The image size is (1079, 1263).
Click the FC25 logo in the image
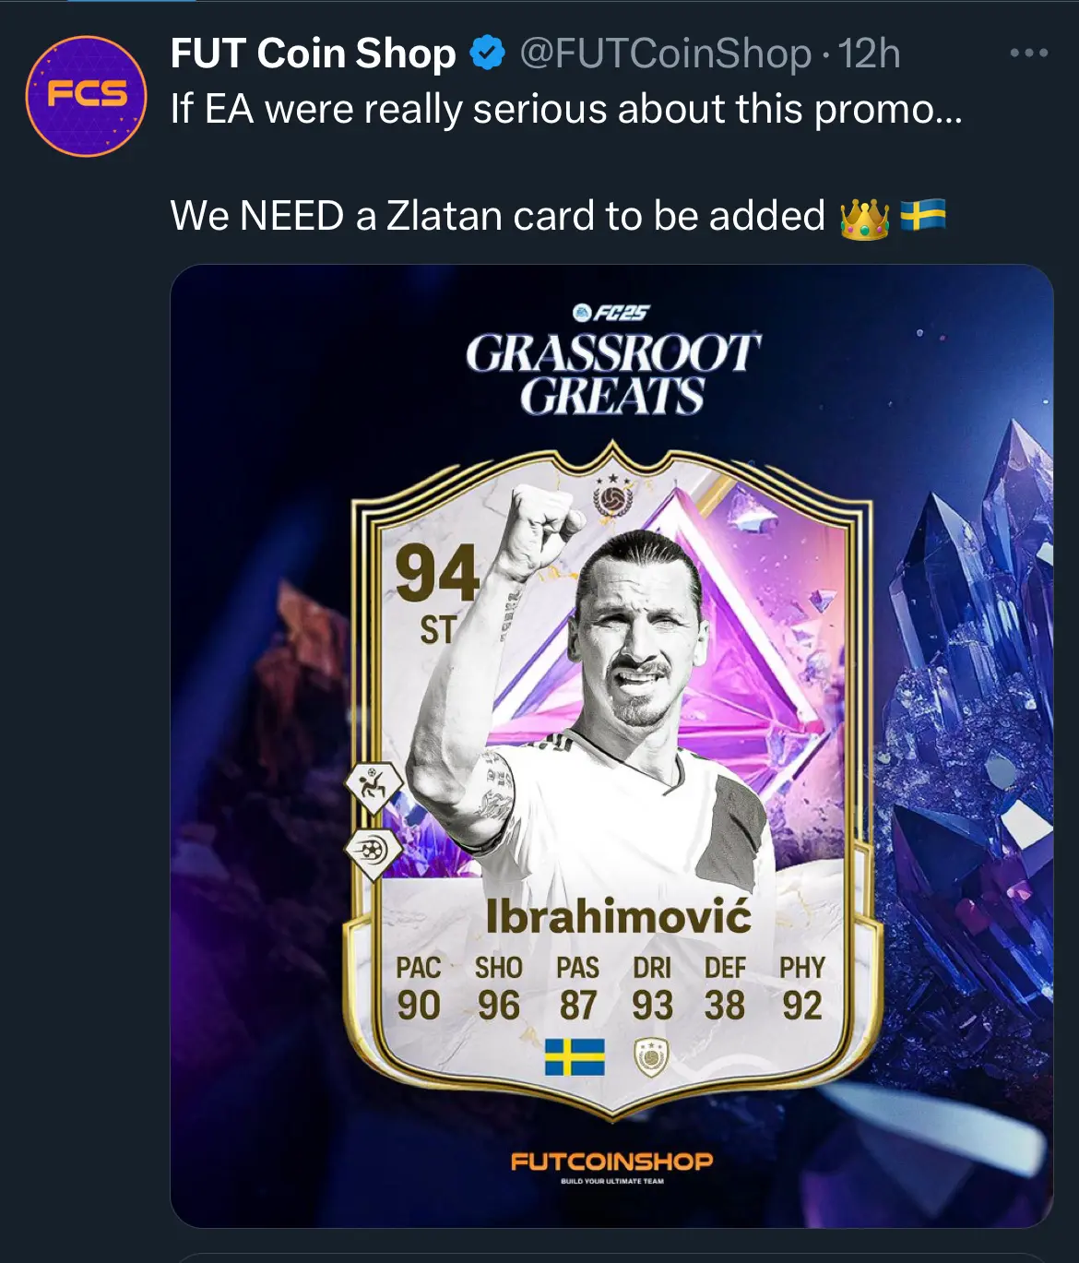pos(611,312)
